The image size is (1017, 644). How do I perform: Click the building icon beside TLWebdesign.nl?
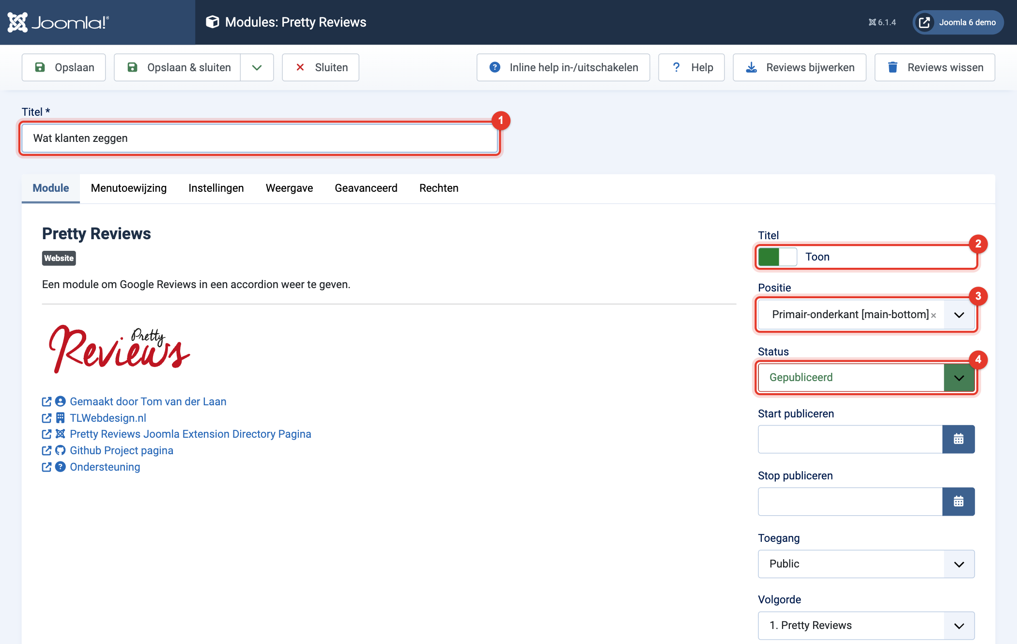pos(61,418)
